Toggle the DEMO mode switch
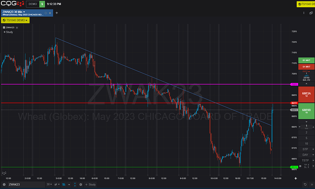Image resolution: width=315 pixels, height=189 pixels. 35,4
